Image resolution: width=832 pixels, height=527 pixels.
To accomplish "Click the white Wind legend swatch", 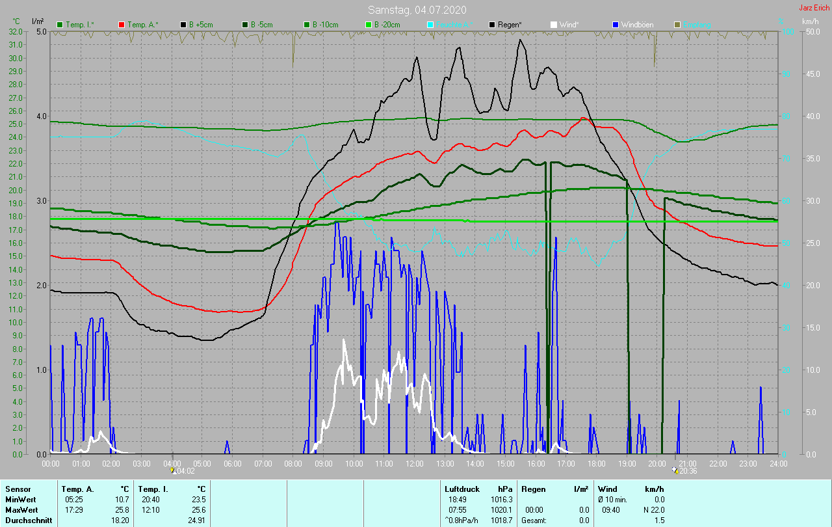I will click(553, 25).
